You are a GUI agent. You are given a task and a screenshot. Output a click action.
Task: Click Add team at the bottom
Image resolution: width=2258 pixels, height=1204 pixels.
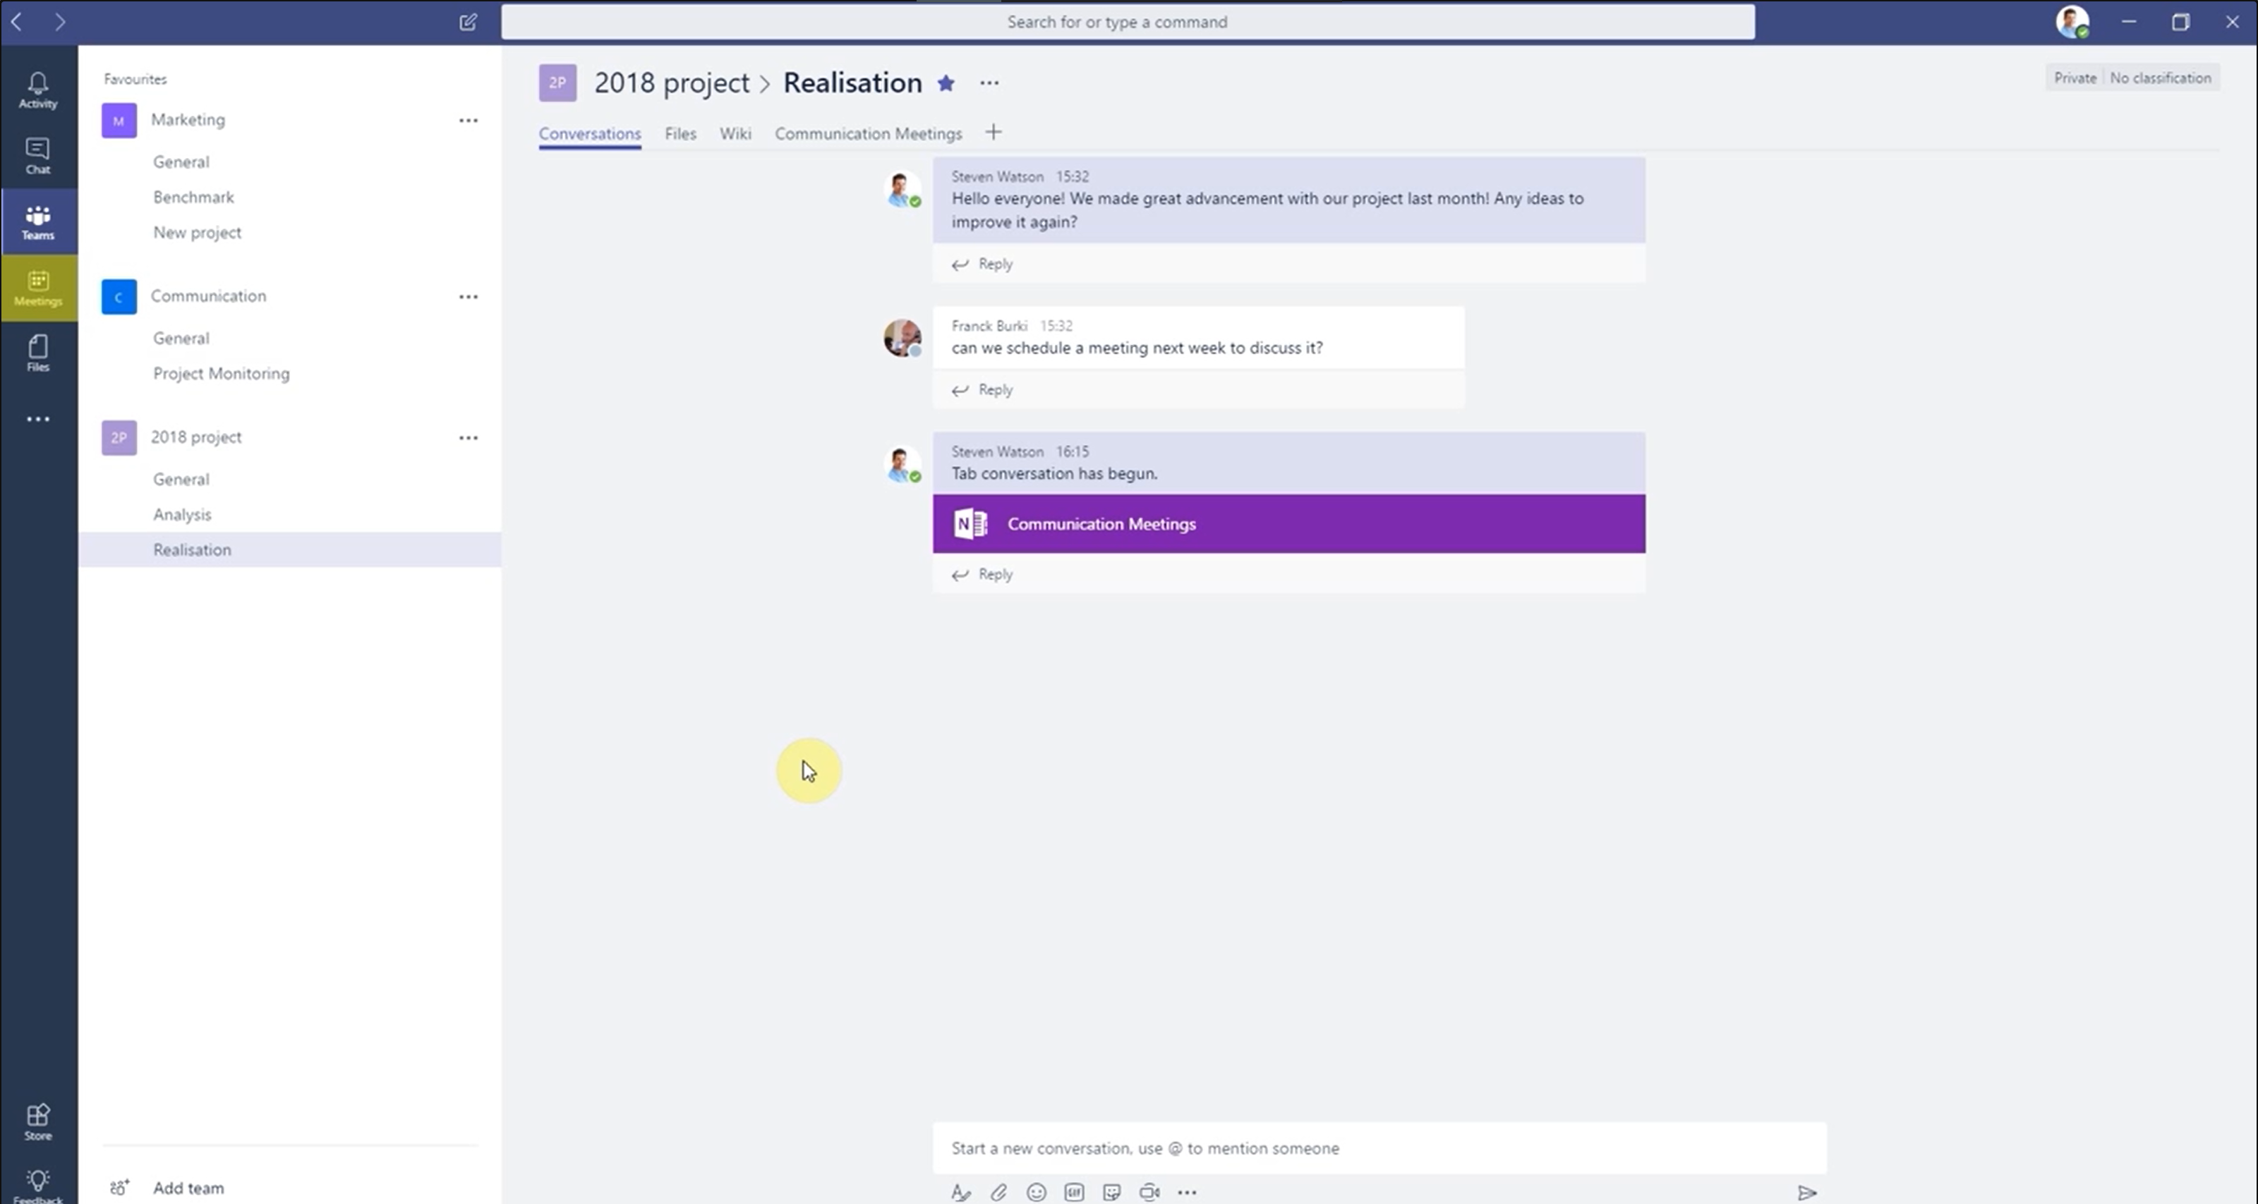pos(188,1187)
